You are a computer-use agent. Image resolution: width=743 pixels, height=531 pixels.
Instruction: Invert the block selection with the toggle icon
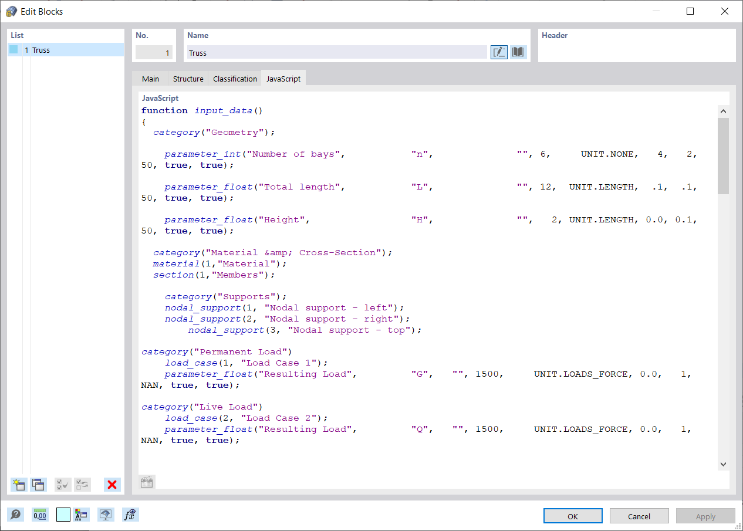82,485
